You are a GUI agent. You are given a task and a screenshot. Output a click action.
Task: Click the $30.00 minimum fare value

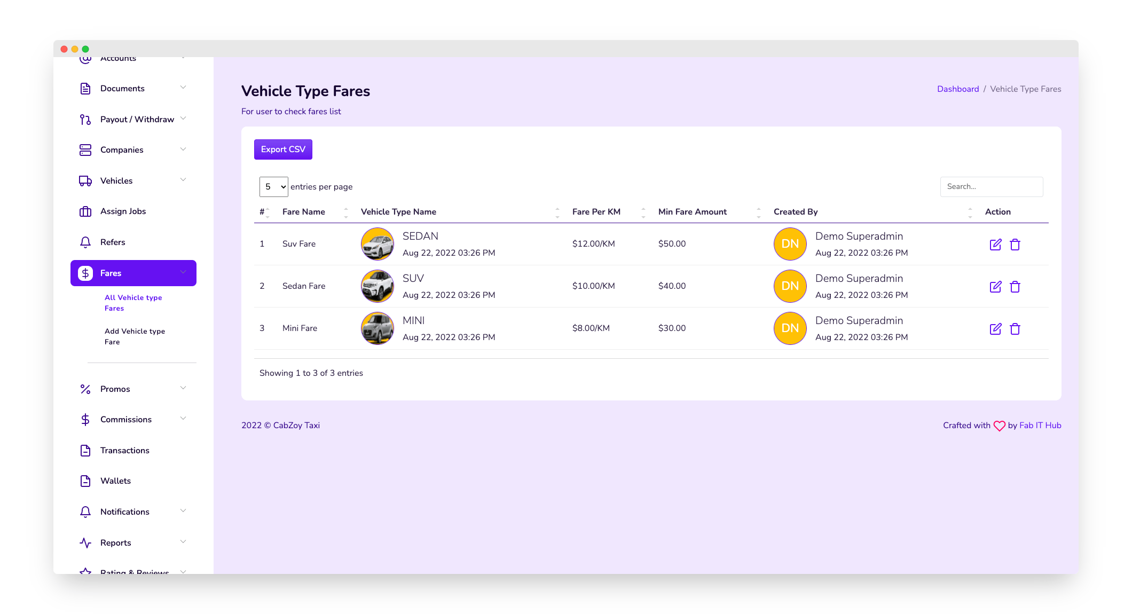[x=672, y=328]
